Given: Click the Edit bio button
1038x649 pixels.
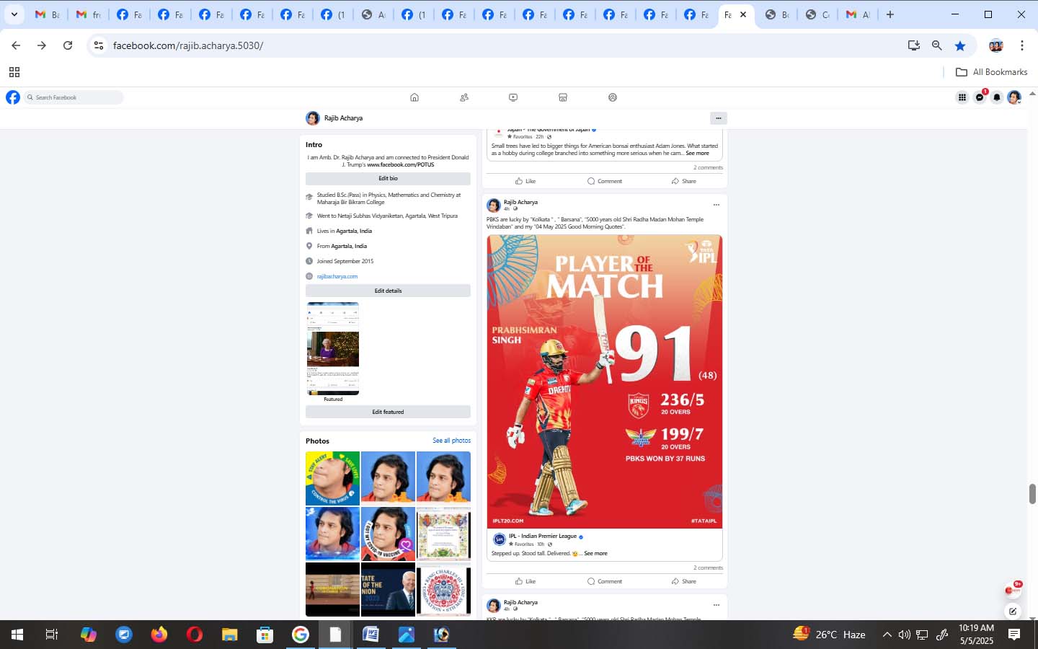Looking at the screenshot, I should click(388, 178).
